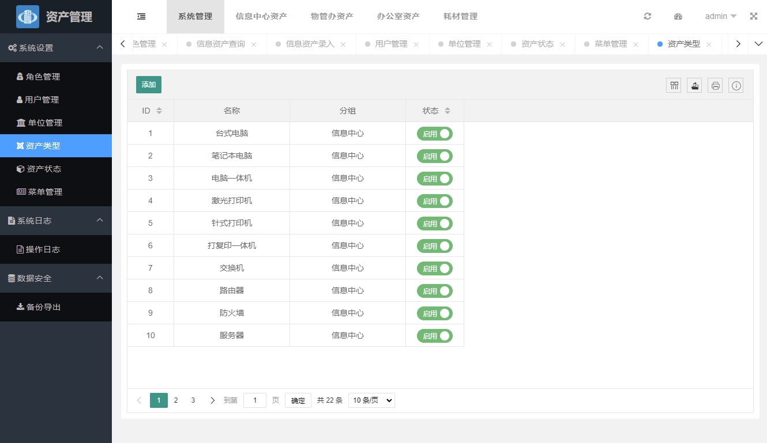767x443 pixels.
Task: Go to page 2 of results
Action: (176, 400)
